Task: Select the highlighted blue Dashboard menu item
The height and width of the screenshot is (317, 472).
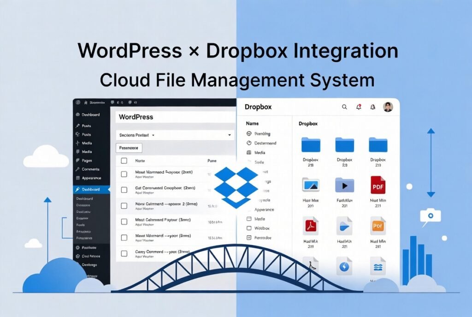Action: click(x=91, y=190)
